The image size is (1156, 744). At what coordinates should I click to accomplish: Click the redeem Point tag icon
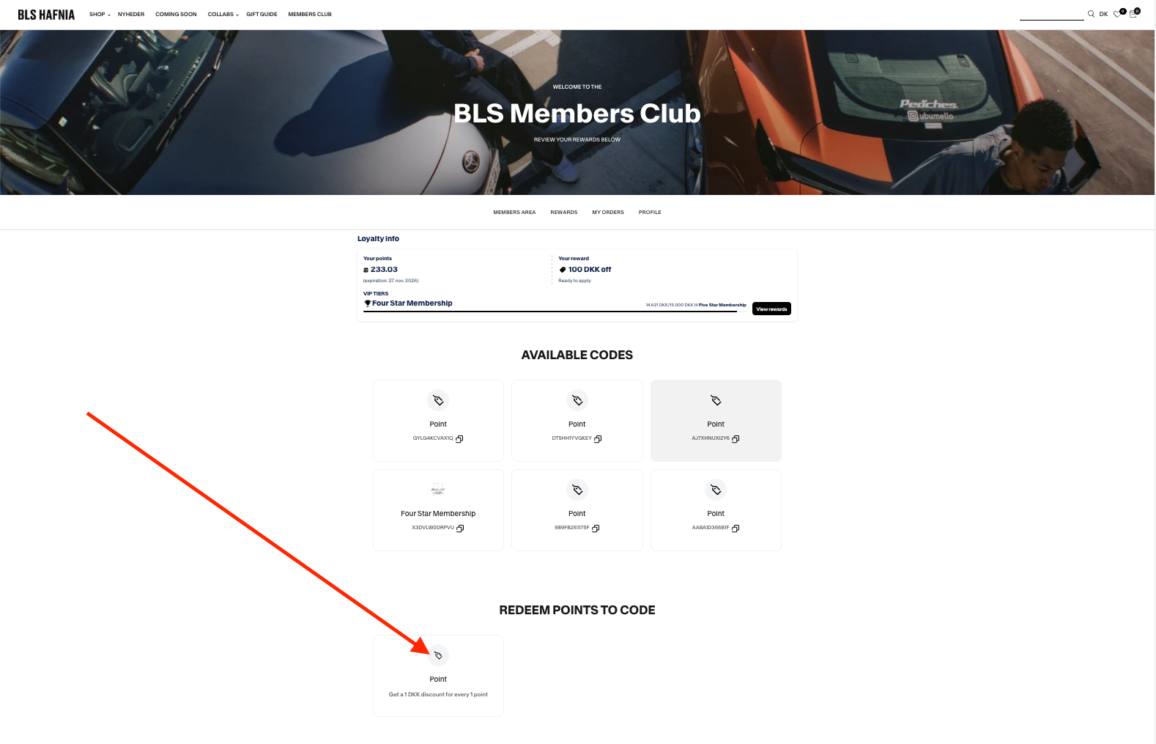[x=438, y=655]
